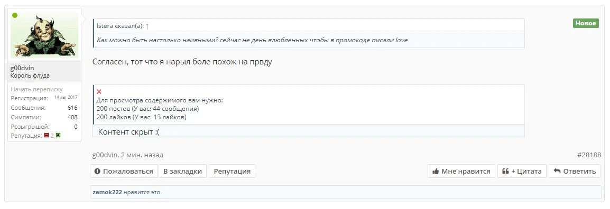The width and height of the screenshot is (610, 209).
Task: Click the 2 мин. назад timestamp
Action: [x=142, y=155]
